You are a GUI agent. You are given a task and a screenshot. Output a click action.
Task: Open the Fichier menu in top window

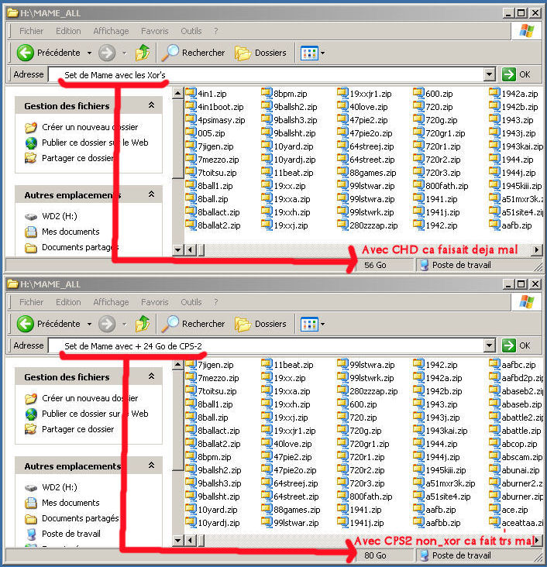32,31
